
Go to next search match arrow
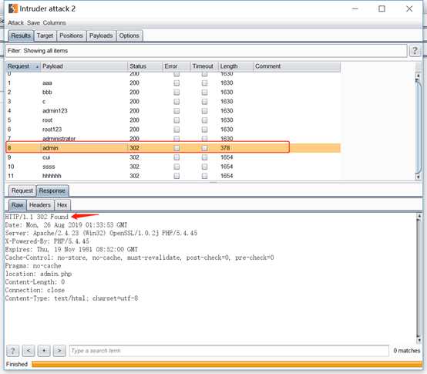59,351
